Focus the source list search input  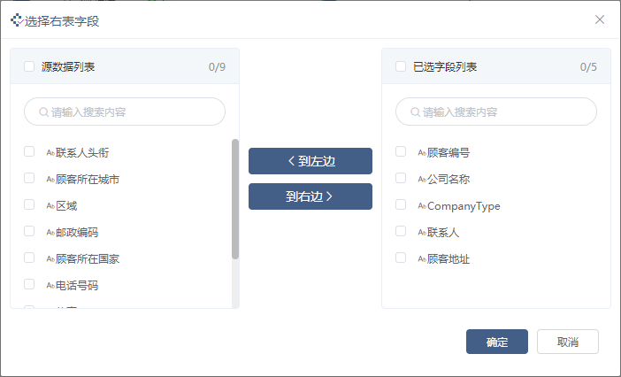pos(125,112)
